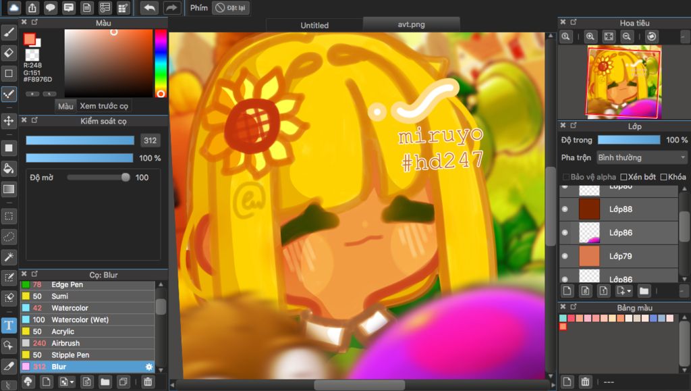The height and width of the screenshot is (391, 691).
Task: Open the Màu tab in color panel
Action: click(65, 106)
